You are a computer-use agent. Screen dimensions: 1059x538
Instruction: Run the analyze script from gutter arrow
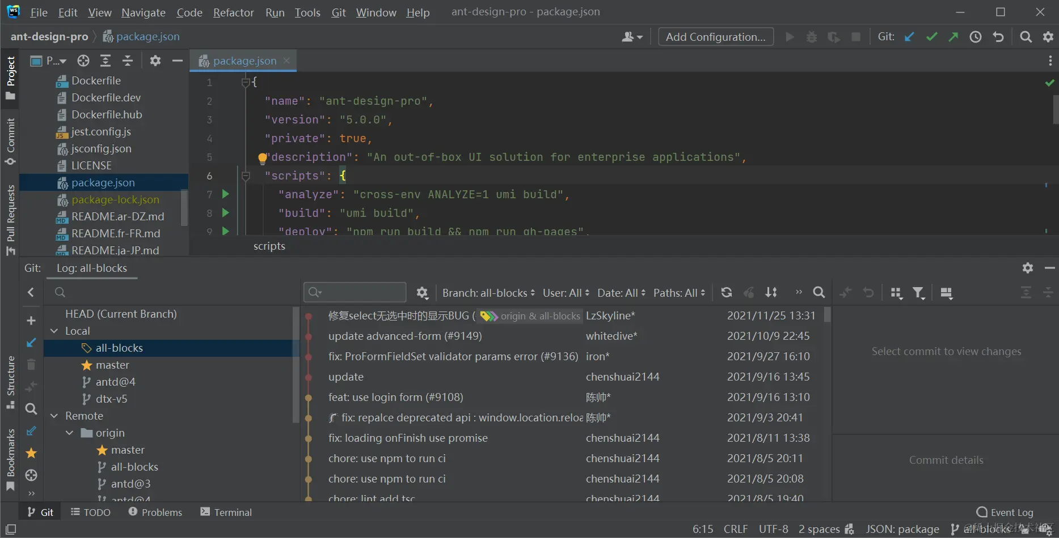click(x=226, y=194)
